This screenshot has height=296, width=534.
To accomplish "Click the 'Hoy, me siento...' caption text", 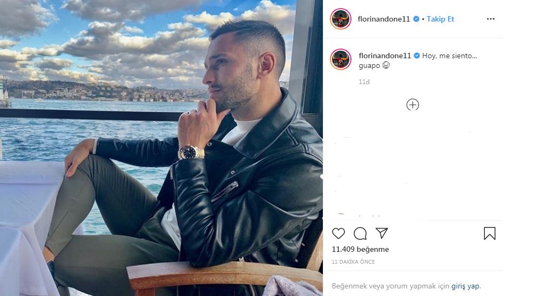I will (x=450, y=56).
